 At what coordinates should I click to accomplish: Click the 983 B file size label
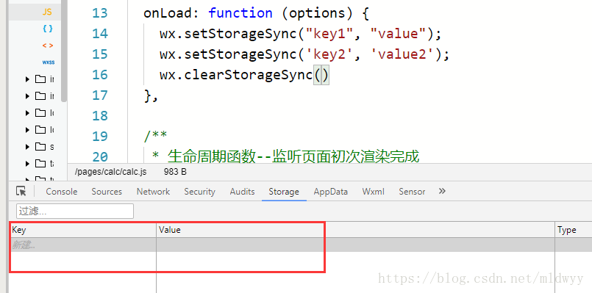coord(175,172)
